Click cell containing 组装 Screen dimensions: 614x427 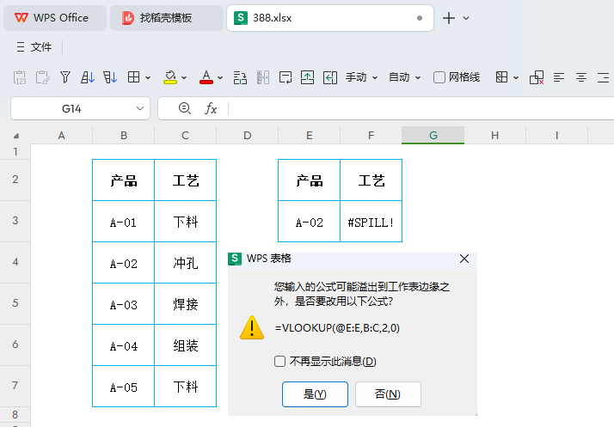tap(185, 345)
